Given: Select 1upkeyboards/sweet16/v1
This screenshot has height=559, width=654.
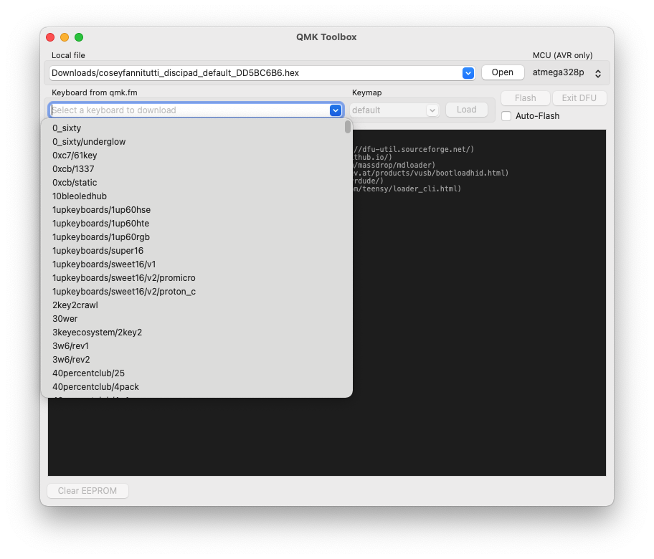Looking at the screenshot, I should tap(196, 264).
